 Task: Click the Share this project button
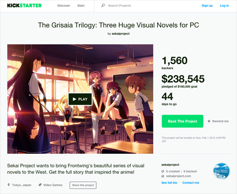pos(83,185)
